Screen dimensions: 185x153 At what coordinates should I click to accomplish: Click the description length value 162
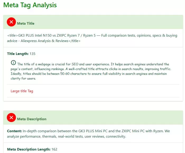(x=54, y=149)
